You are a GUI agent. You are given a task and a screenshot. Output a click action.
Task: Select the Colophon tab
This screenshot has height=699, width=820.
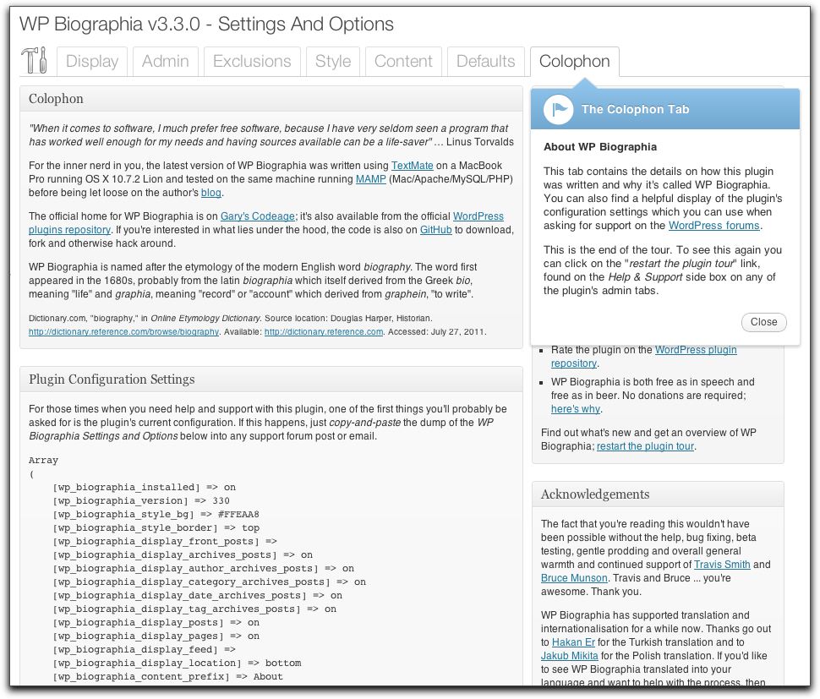(574, 62)
